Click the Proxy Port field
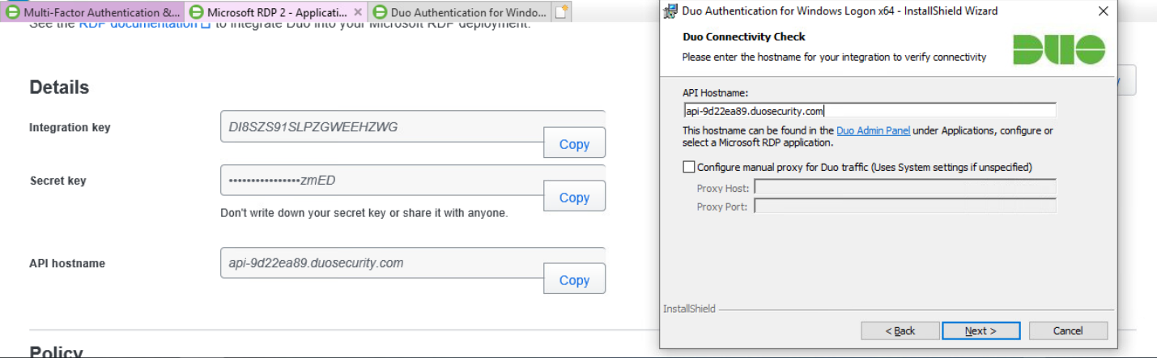Viewport: 1157px width, 358px height. click(x=904, y=207)
